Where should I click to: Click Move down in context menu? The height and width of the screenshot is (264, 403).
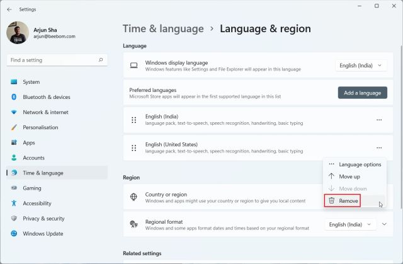point(355,188)
